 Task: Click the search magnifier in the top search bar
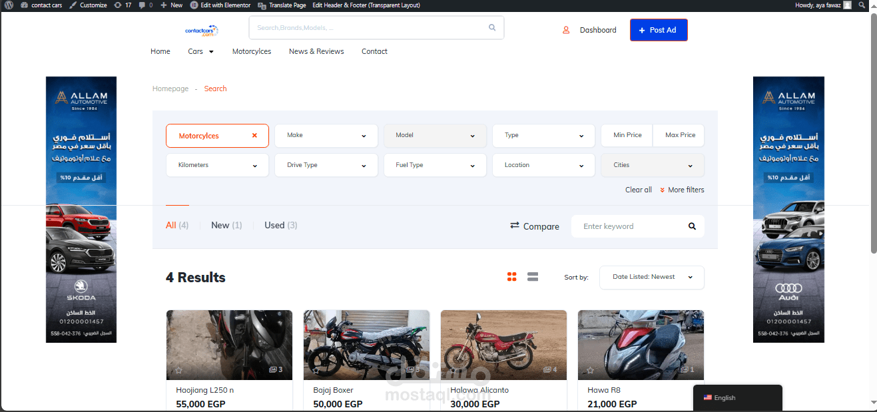coord(492,28)
